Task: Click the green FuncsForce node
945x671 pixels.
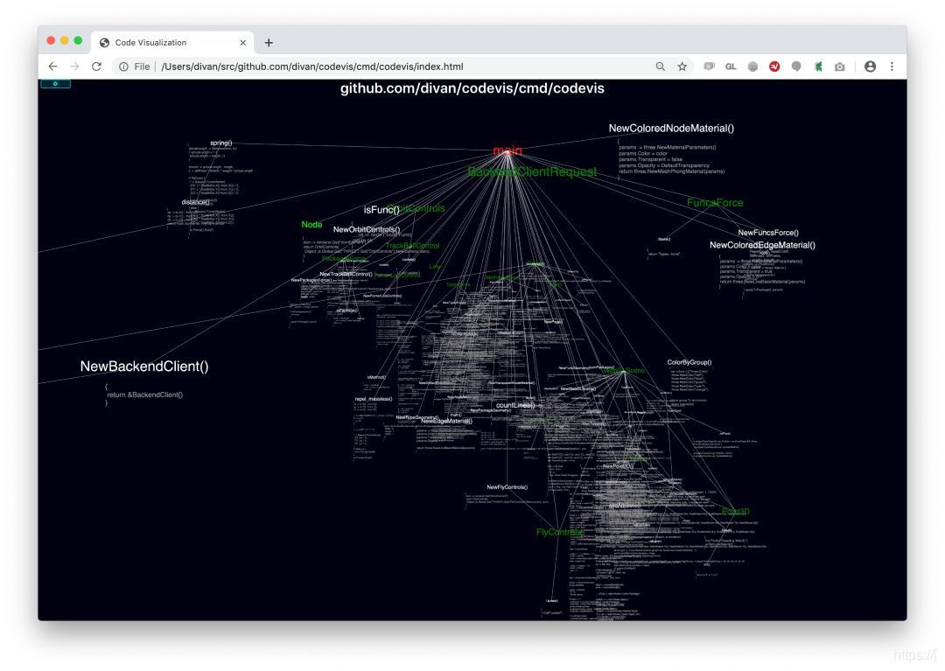Action: tap(715, 203)
